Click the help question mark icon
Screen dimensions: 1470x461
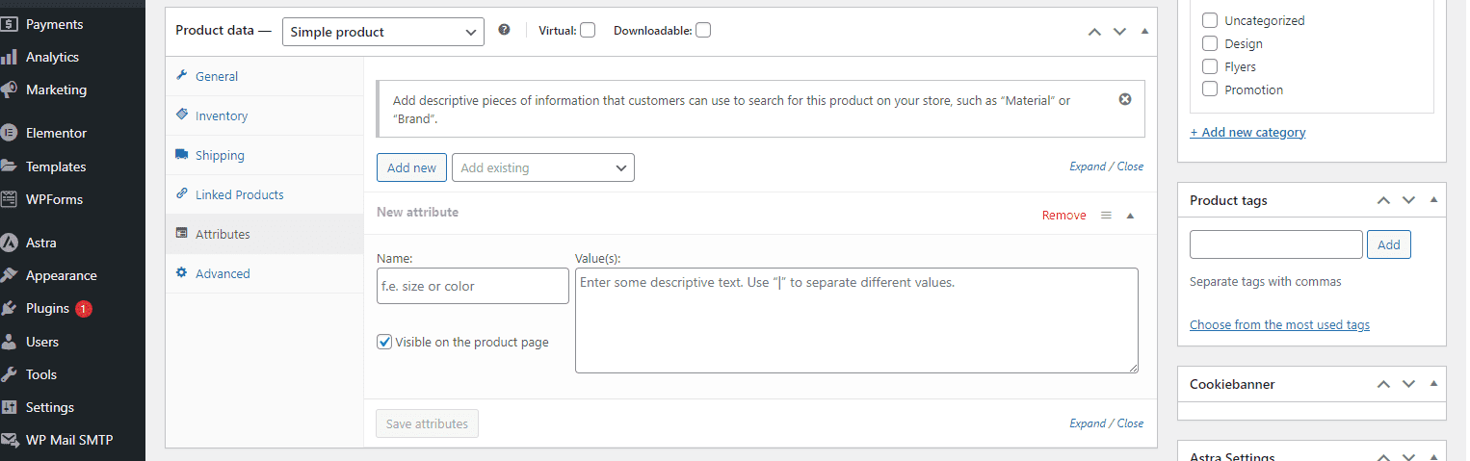pyautogui.click(x=504, y=30)
